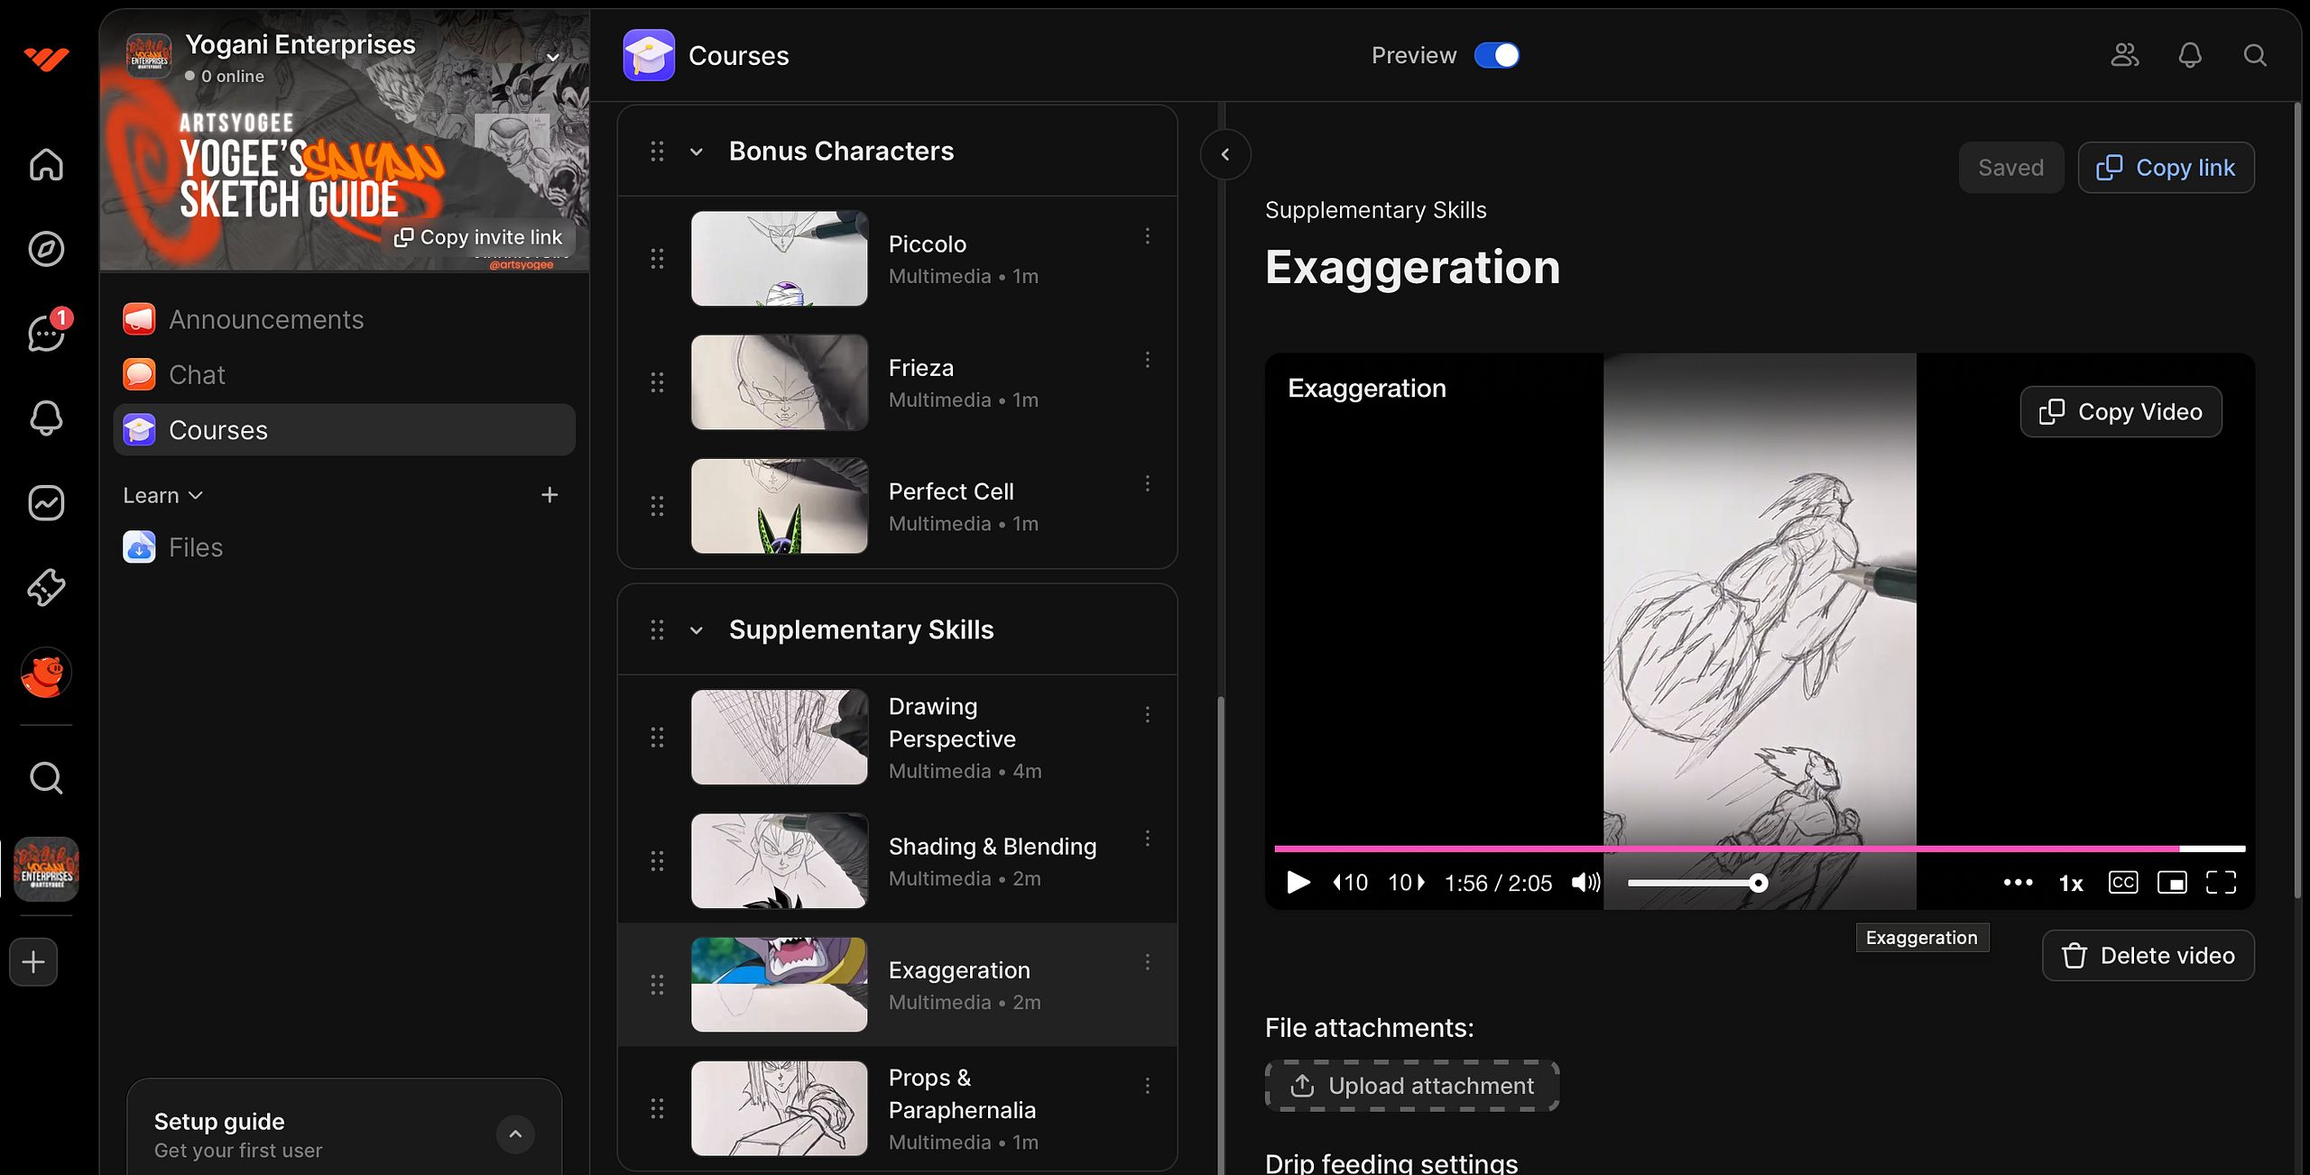This screenshot has height=1175, width=2310.
Task: Play the Exaggeration video
Action: pyautogui.click(x=1298, y=883)
